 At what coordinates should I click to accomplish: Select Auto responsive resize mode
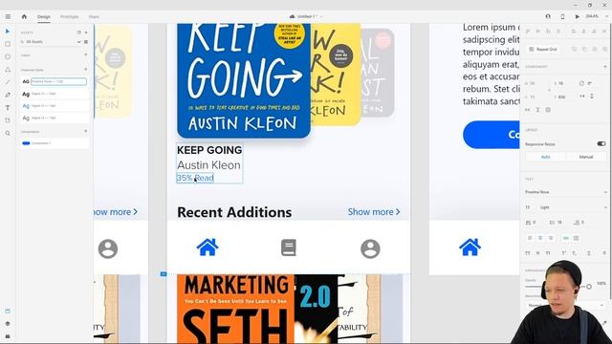[x=545, y=157]
